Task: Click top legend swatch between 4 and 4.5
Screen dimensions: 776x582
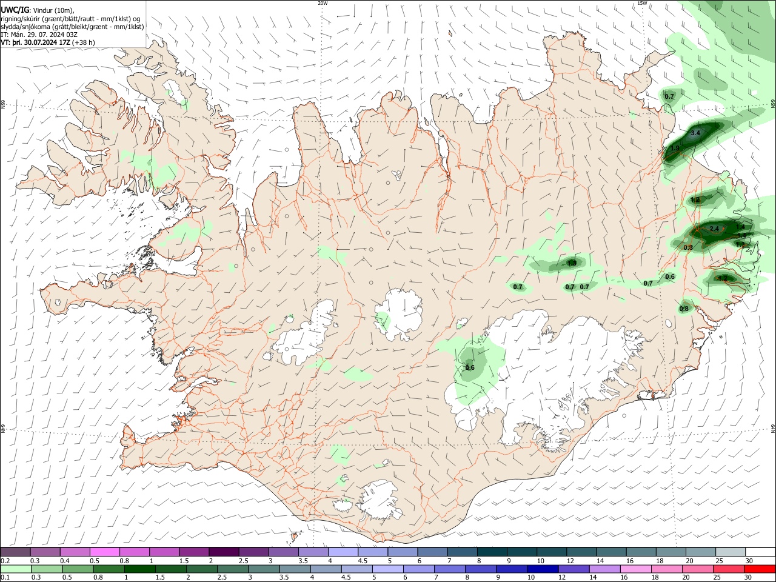Action: (343, 552)
